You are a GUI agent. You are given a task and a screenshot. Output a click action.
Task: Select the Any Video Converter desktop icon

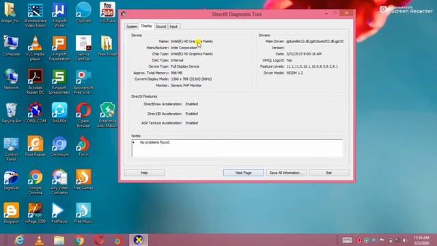pos(59,182)
